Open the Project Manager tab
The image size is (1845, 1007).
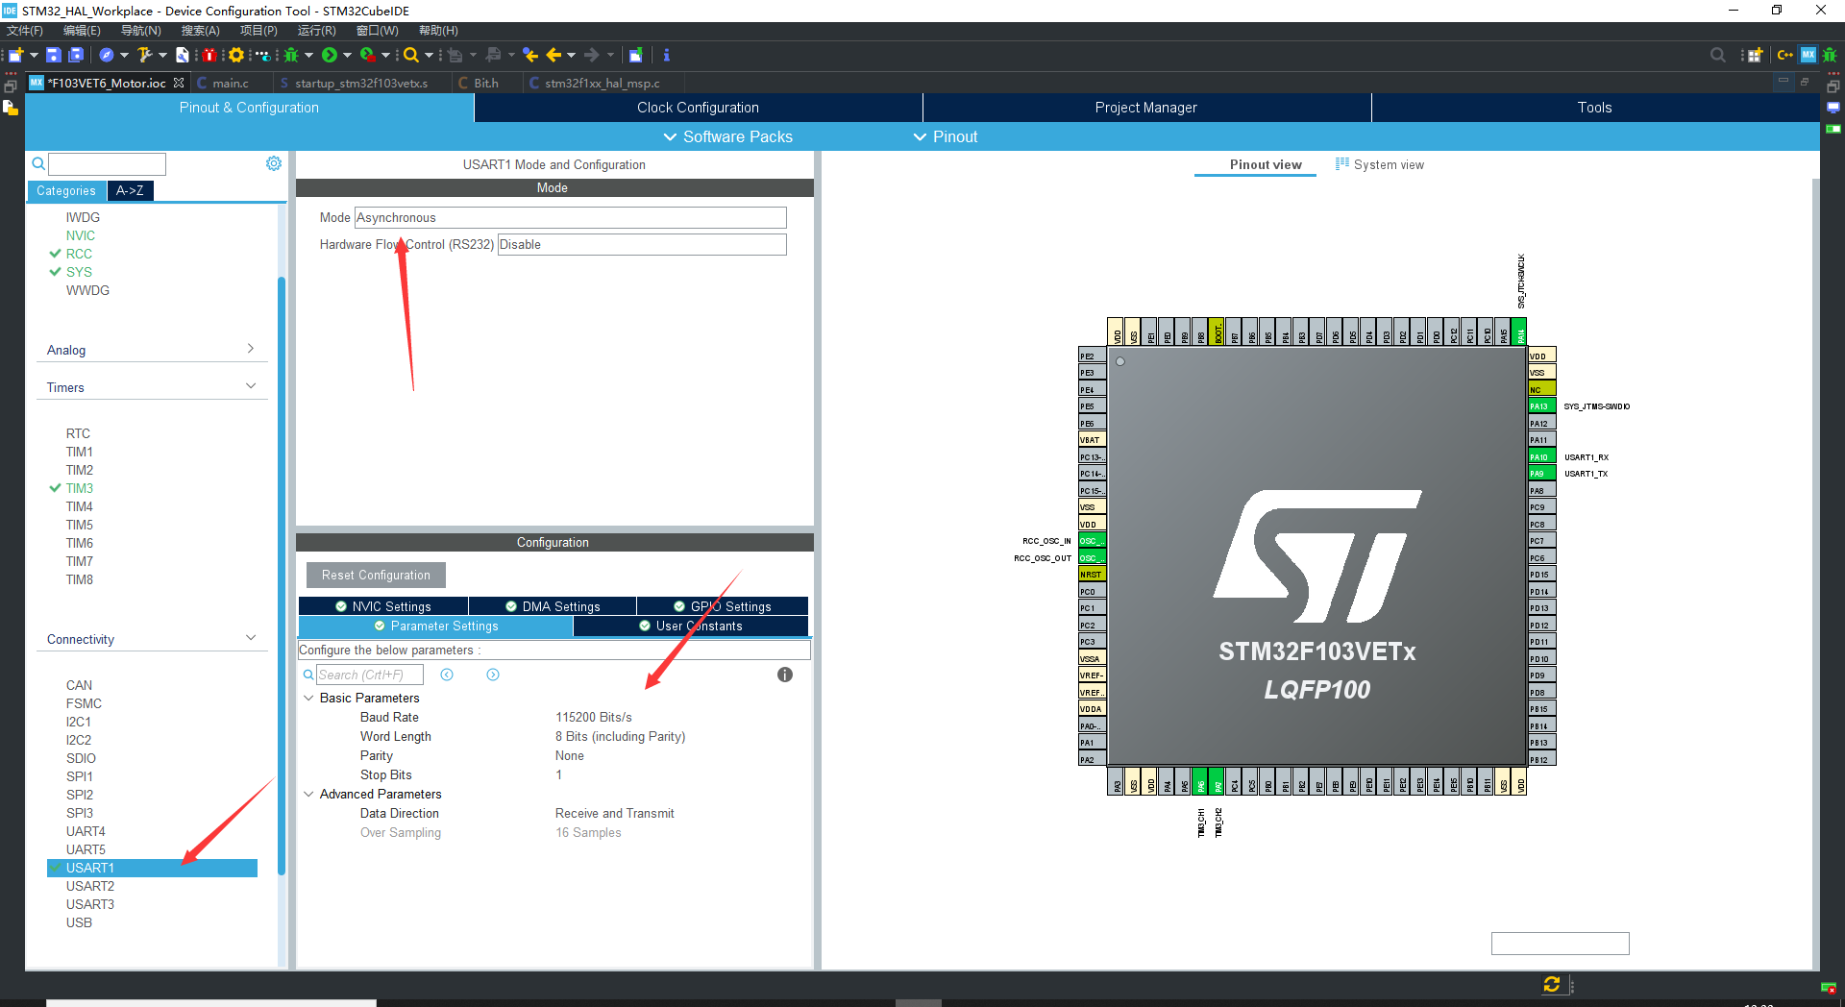pos(1146,108)
